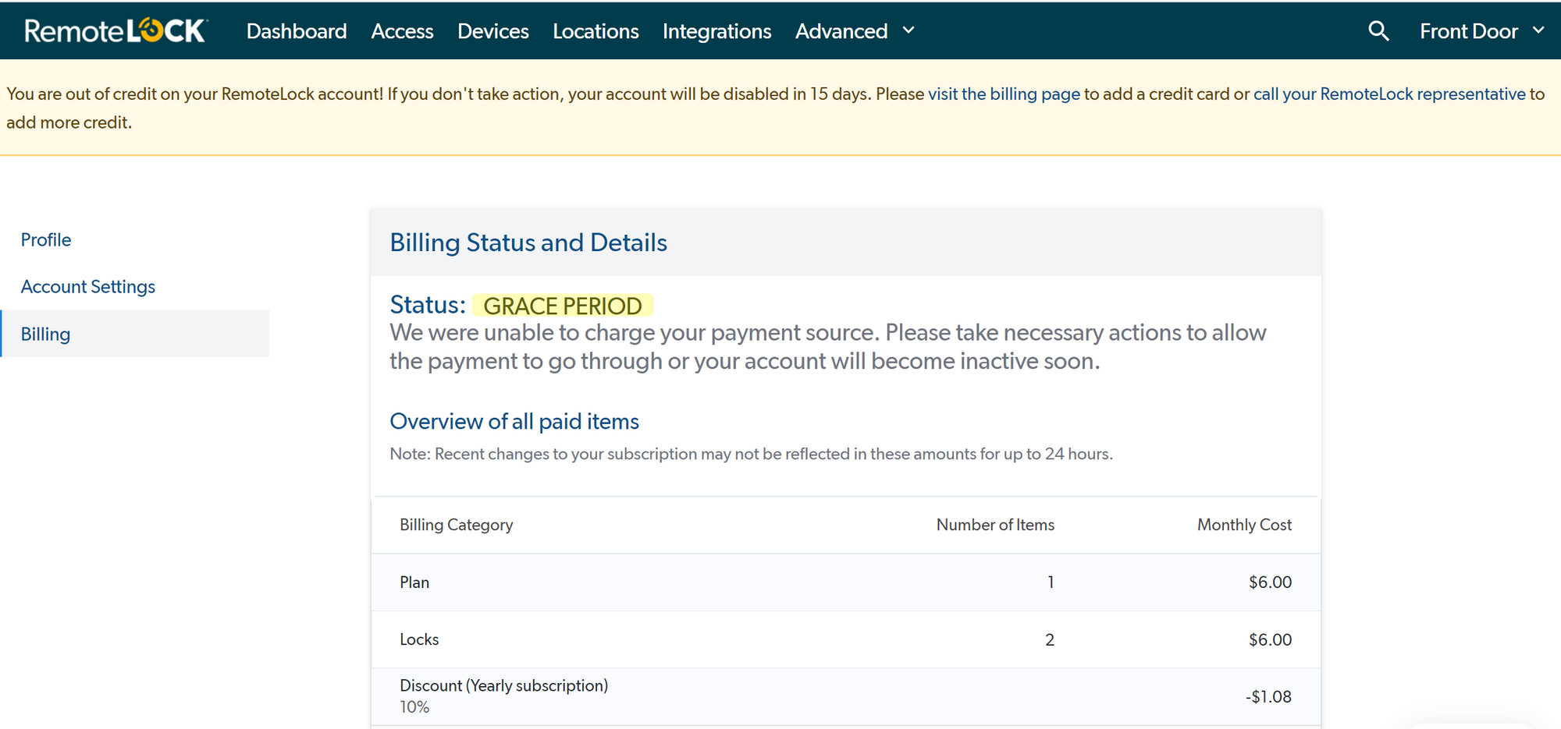
Task: Open the search magnifier
Action: [1378, 30]
